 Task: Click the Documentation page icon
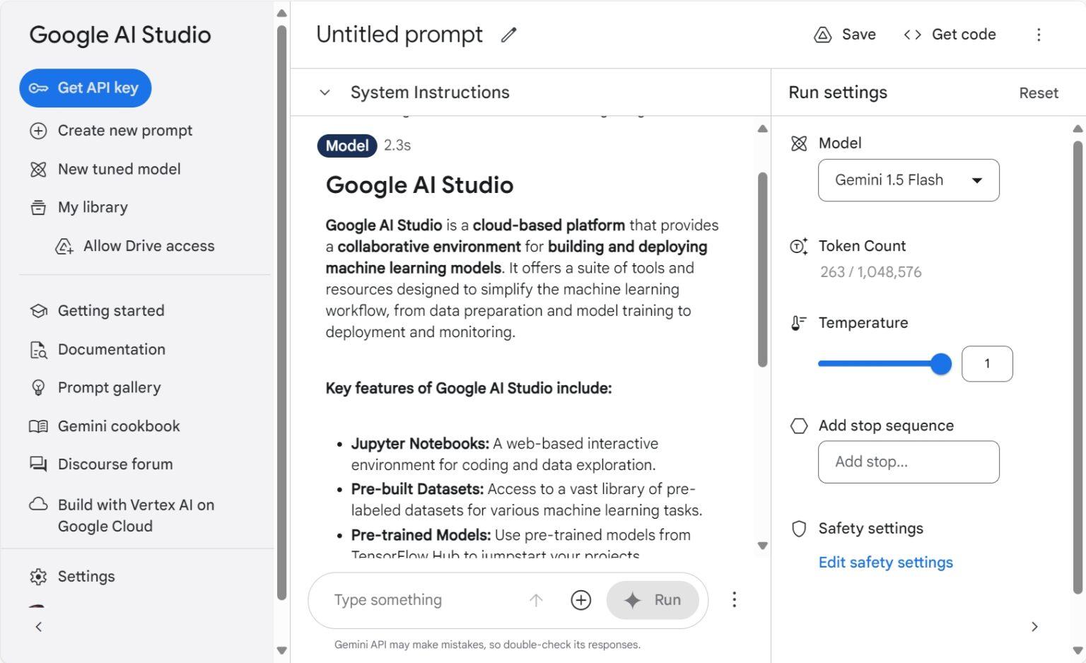coord(38,350)
